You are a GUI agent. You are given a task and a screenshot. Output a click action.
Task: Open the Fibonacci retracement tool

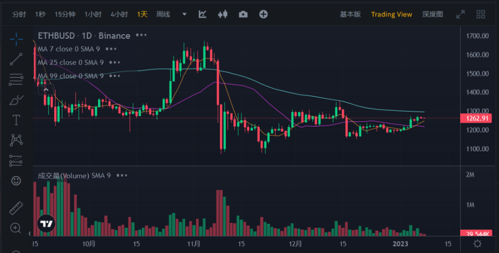(16, 79)
